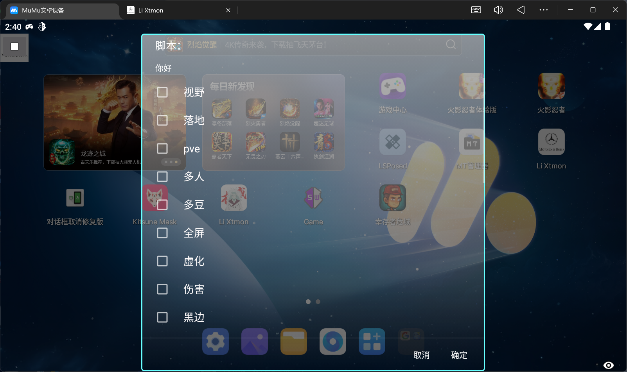627x372 pixels.
Task: Enable the 伤害 checkbox
Action: (x=162, y=289)
